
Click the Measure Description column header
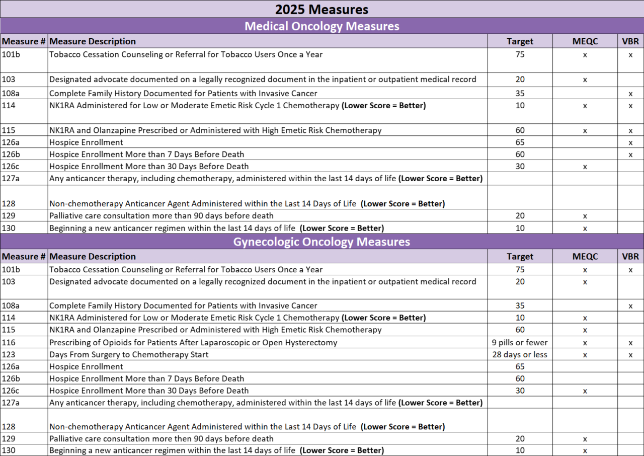[92, 41]
